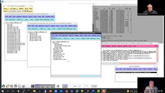The height and width of the screenshot is (93, 165).
Task: Open the terminal monitor icon in the CDE panel
Action: click(x=33, y=86)
